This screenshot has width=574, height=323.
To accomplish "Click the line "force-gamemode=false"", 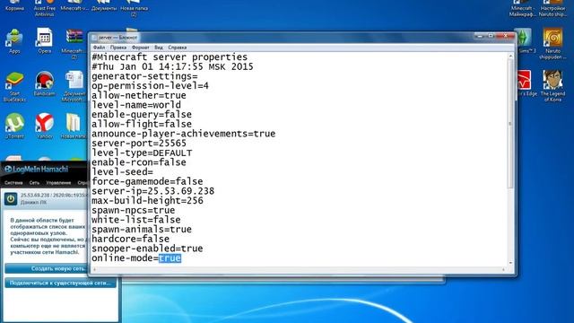I will (x=147, y=181).
